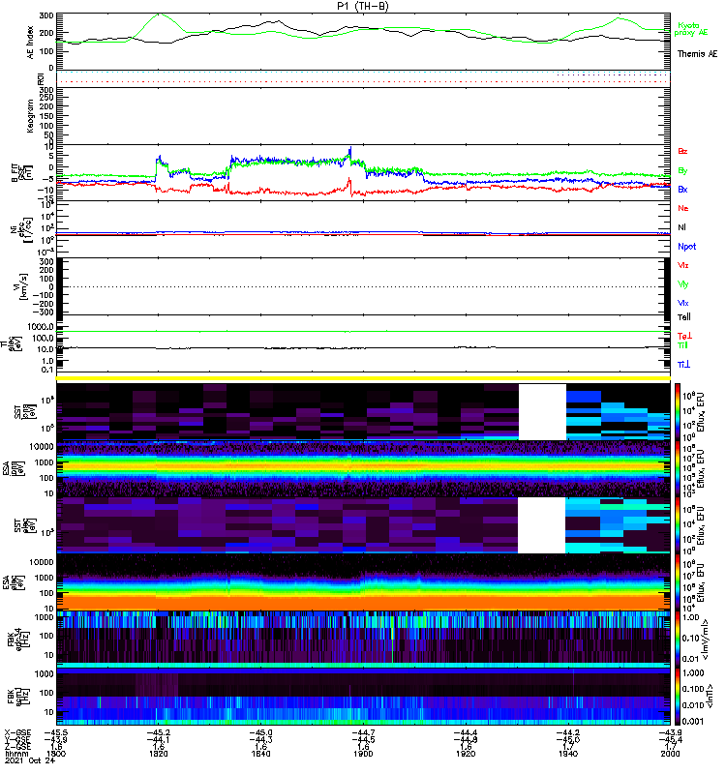The width and height of the screenshot is (726, 774).
Task: Click the date label '2021 Oct 24'
Action: (x=30, y=760)
